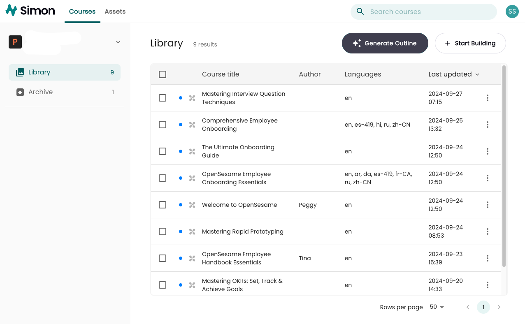The height and width of the screenshot is (324, 525).
Task: Click the orange P workspace icon
Action: 15,42
